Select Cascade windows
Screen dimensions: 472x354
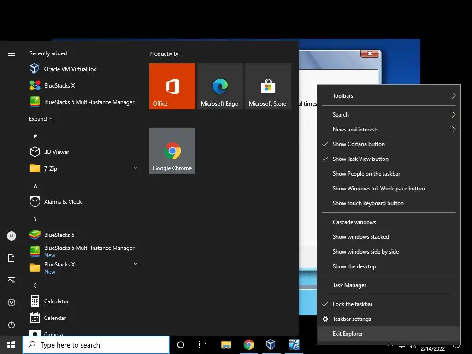pos(389,222)
